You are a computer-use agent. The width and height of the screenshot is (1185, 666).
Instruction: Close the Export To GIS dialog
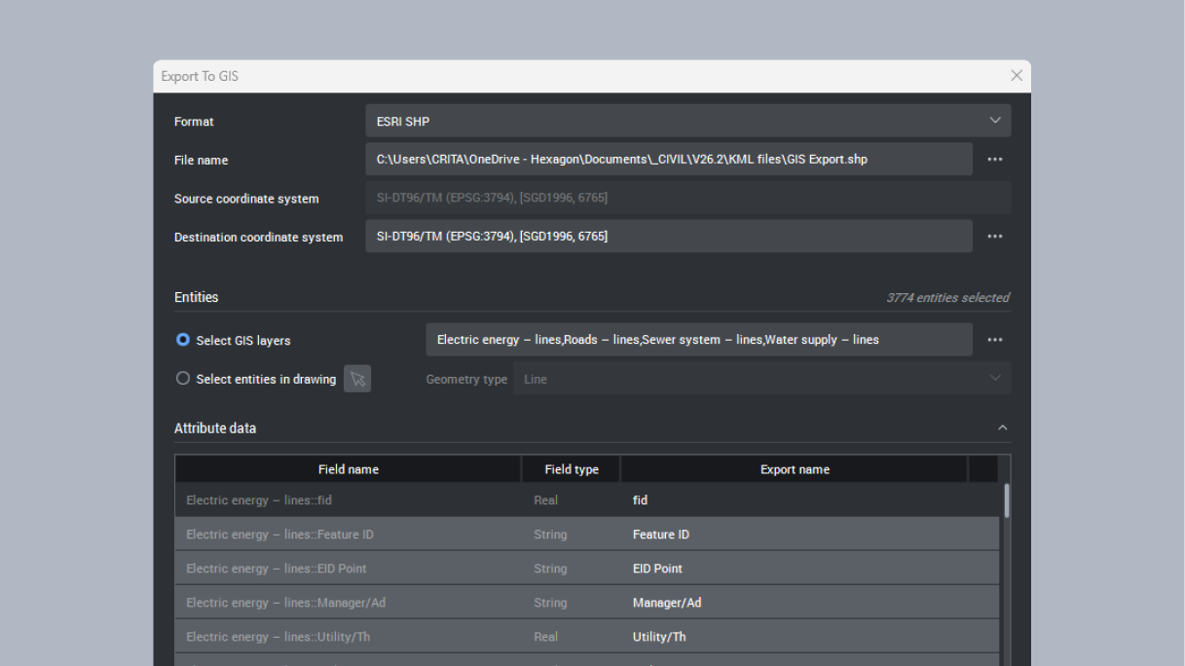(1017, 76)
